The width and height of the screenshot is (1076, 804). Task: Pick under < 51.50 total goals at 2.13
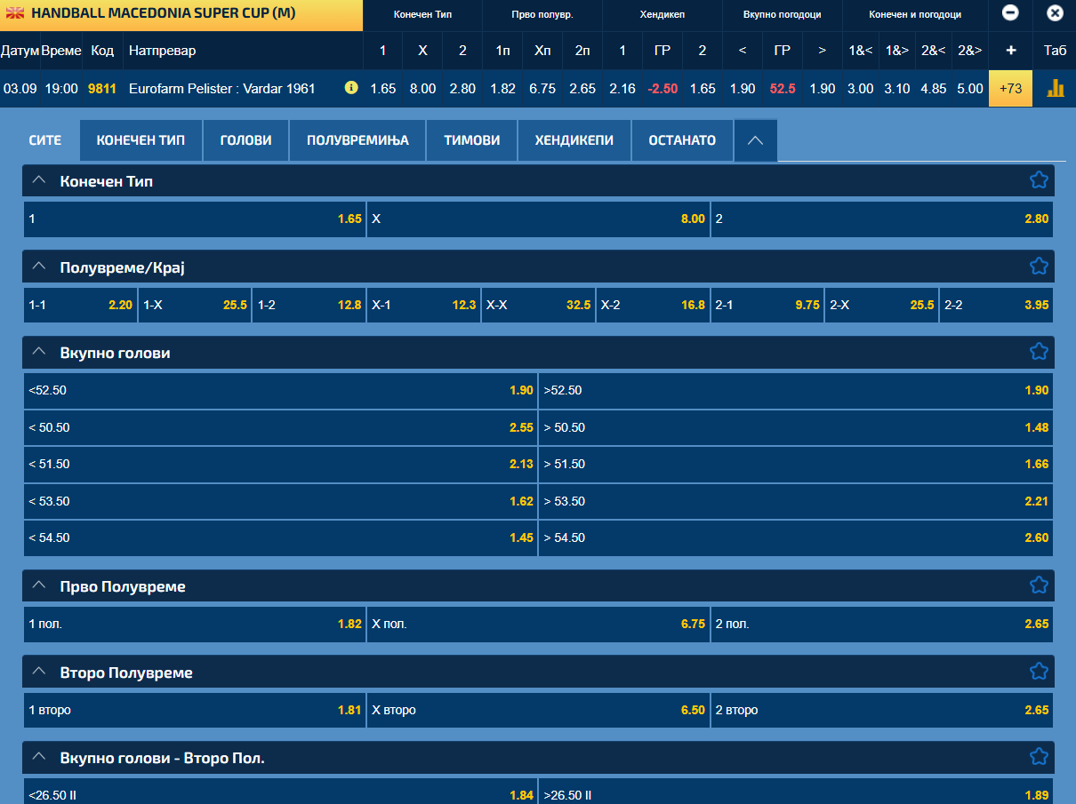[280, 464]
